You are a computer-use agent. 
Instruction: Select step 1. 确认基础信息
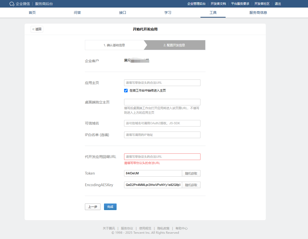point(114,45)
